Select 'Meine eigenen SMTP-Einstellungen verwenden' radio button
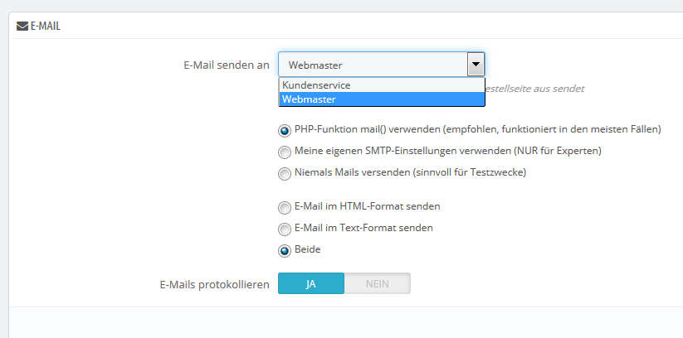 click(285, 152)
